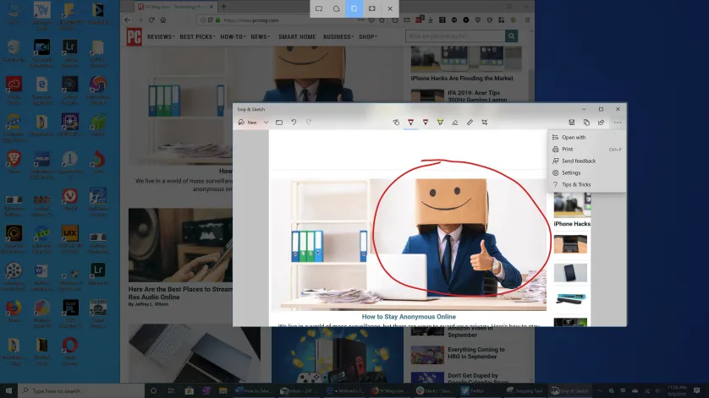Choose 'Open with' from the menu

[573, 137]
